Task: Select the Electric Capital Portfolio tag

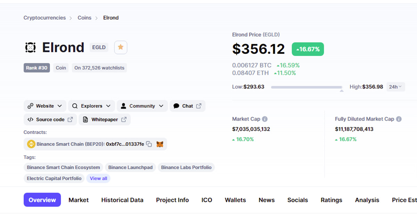Action: pyautogui.click(x=54, y=178)
